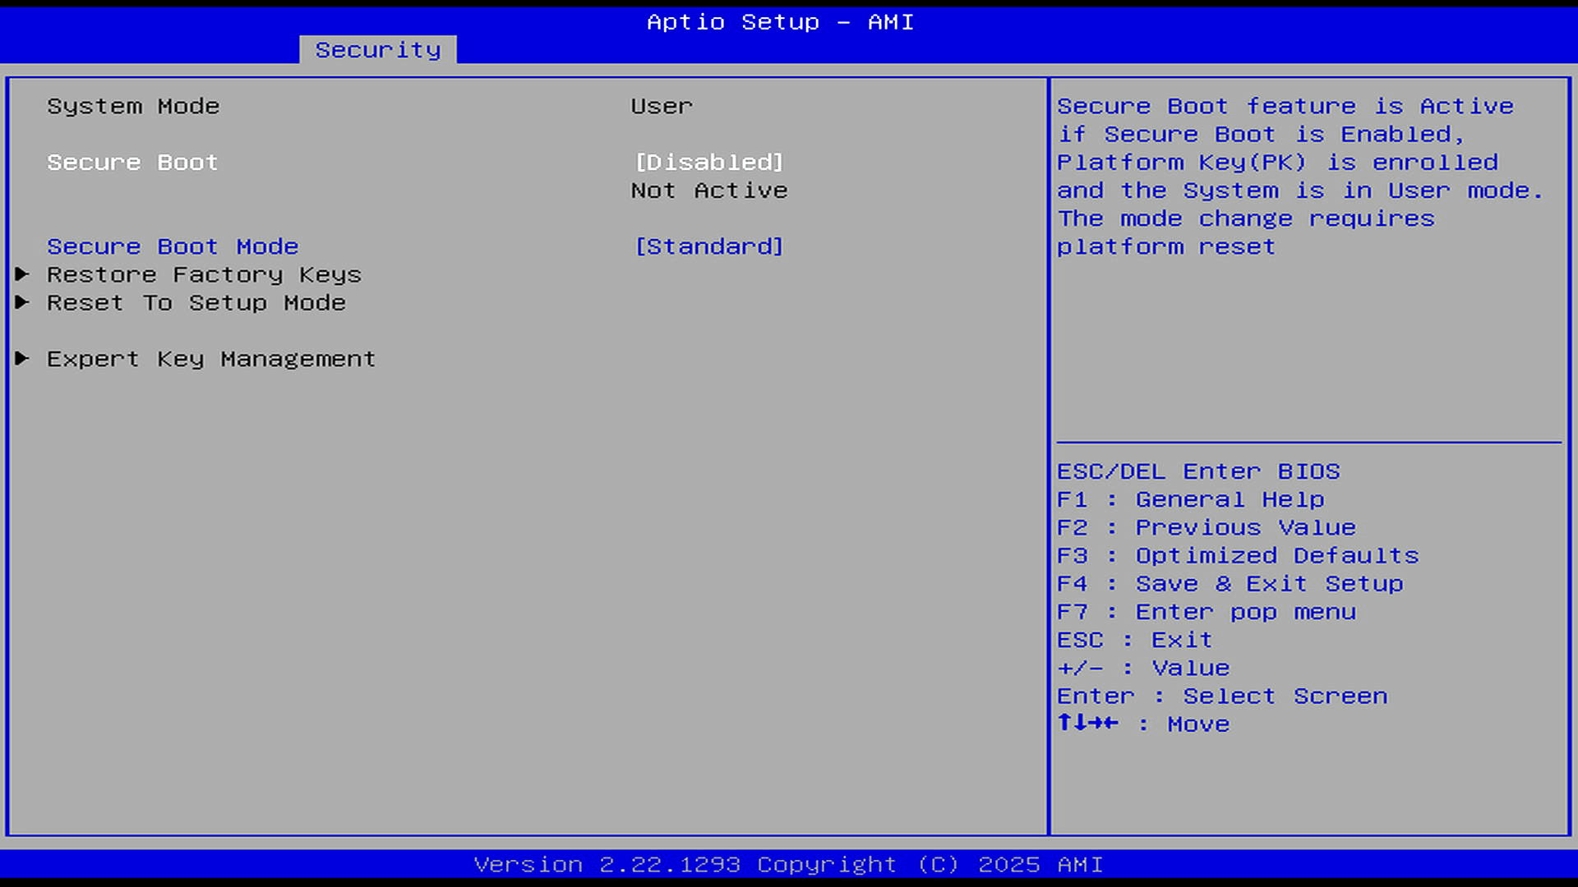Click the F2 : Previous Value hint
Screen dimensions: 1578x887
[x=1206, y=527]
